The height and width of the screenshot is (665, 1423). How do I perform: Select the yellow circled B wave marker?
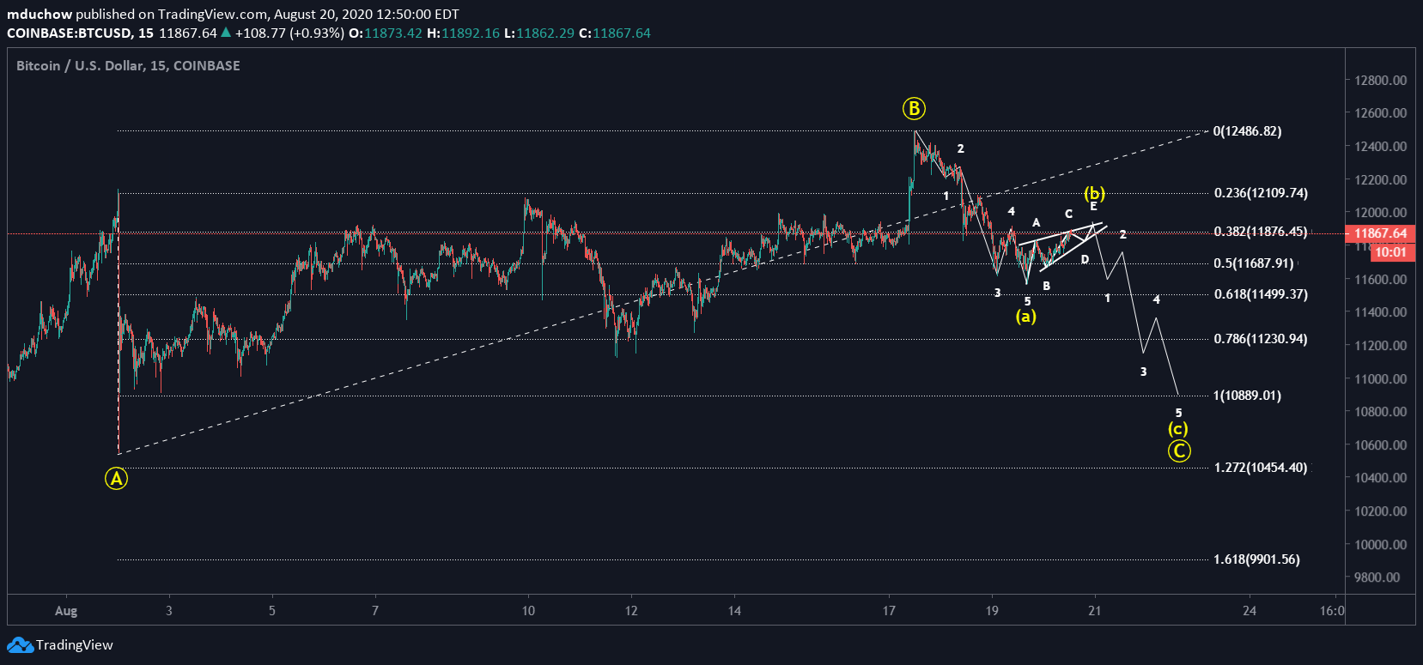point(914,108)
